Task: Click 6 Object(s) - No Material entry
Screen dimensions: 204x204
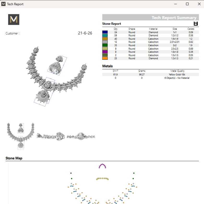Action: pyautogui.click(x=177, y=78)
